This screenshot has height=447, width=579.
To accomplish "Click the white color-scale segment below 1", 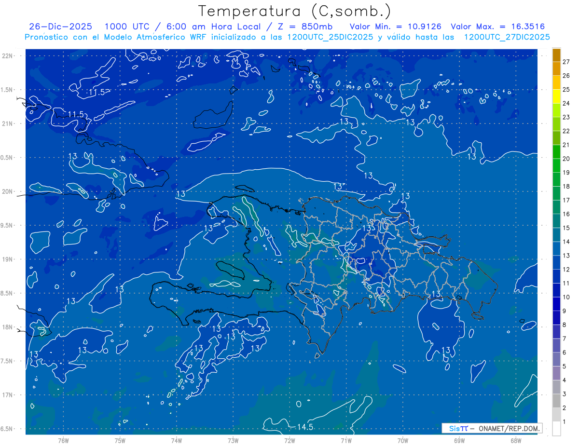I will point(556,429).
